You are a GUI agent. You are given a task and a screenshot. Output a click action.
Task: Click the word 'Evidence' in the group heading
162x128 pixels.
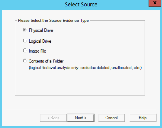pyautogui.click(x=71, y=21)
